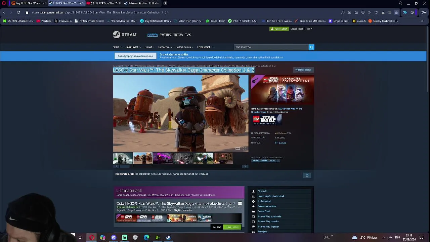The height and width of the screenshot is (242, 430).
Task: Select TIETOA in Steam top menu
Action: 178,35
